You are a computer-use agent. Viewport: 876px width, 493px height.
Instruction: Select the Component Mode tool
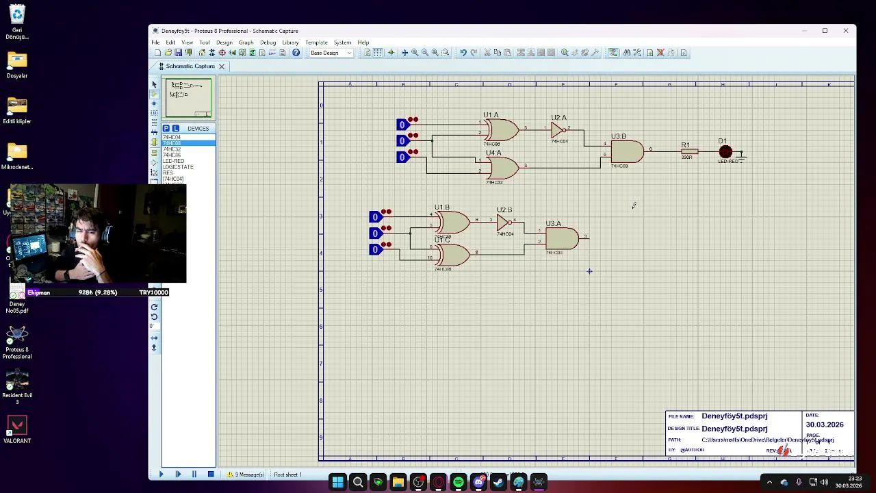click(154, 94)
